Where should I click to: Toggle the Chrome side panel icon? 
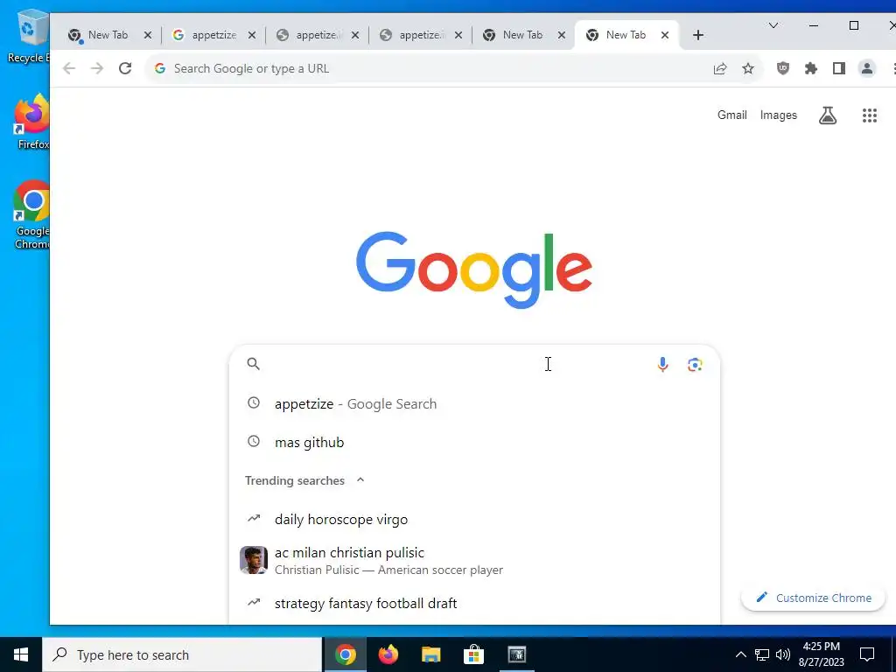839,68
